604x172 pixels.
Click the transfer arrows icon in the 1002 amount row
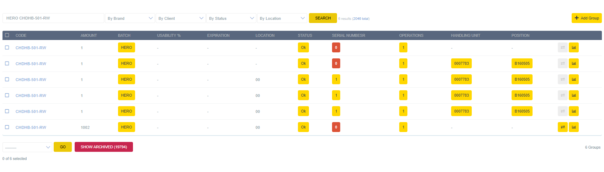click(562, 127)
